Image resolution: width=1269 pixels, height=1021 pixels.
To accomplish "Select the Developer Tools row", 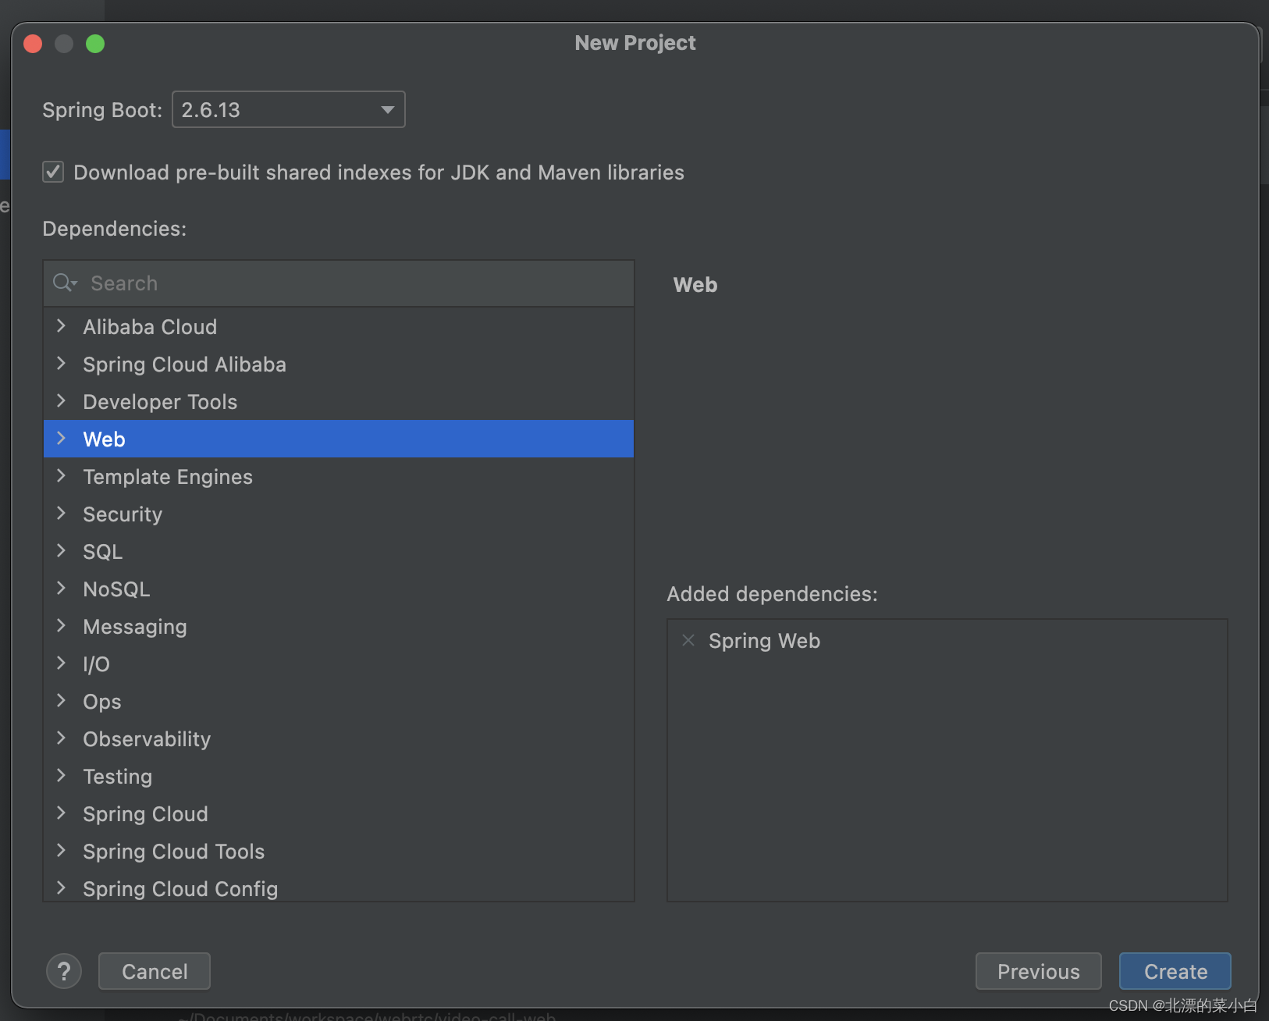I will click(339, 401).
